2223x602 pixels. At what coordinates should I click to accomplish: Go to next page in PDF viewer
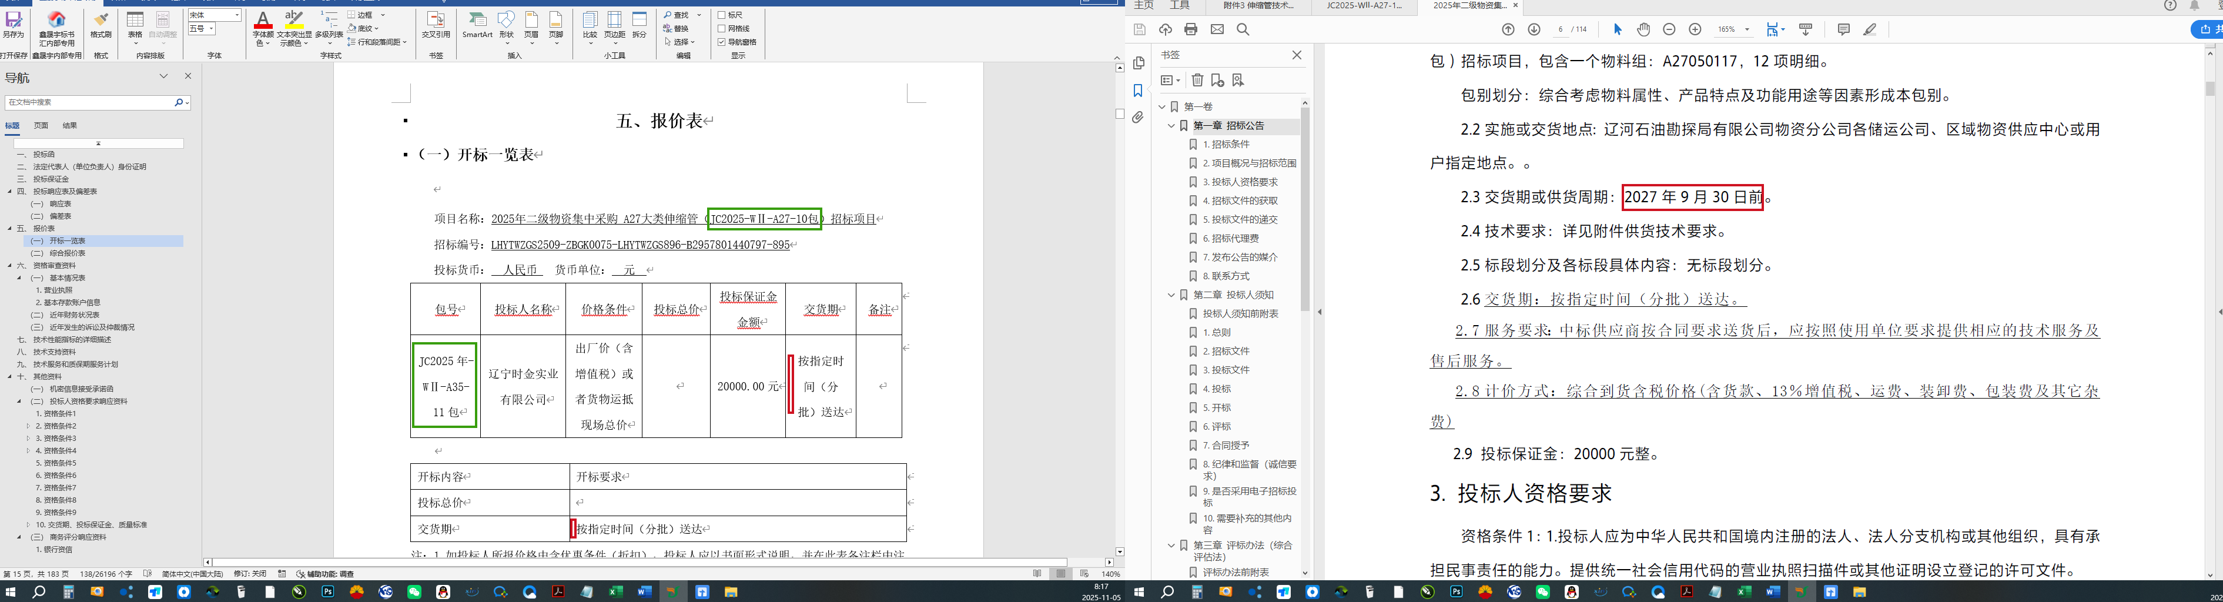[x=1534, y=29]
